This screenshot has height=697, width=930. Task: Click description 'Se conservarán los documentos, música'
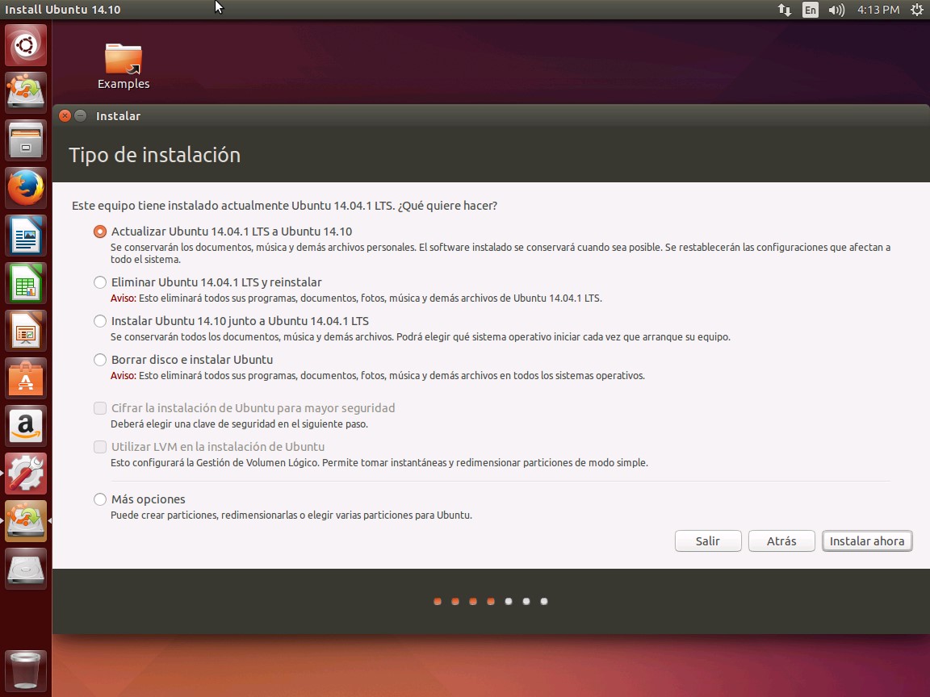(501, 253)
